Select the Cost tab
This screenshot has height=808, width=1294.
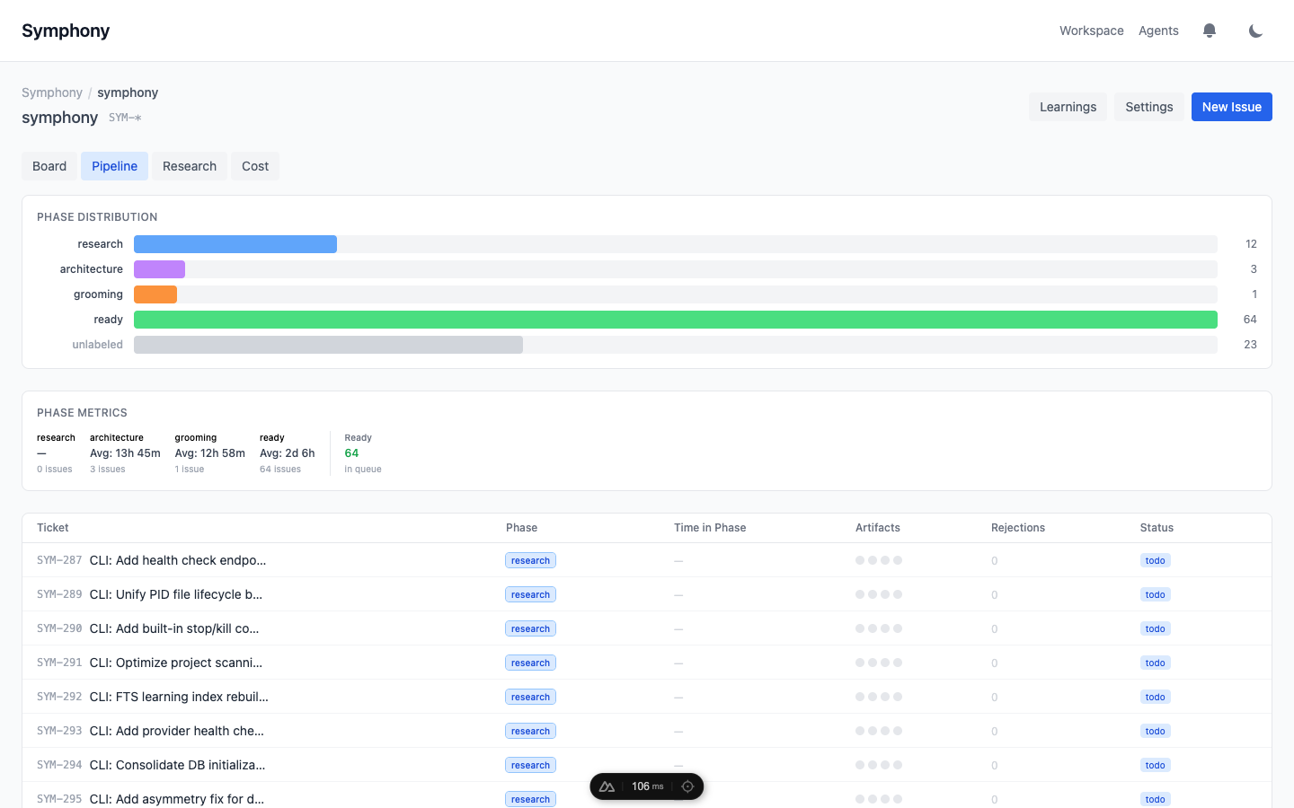(x=255, y=166)
